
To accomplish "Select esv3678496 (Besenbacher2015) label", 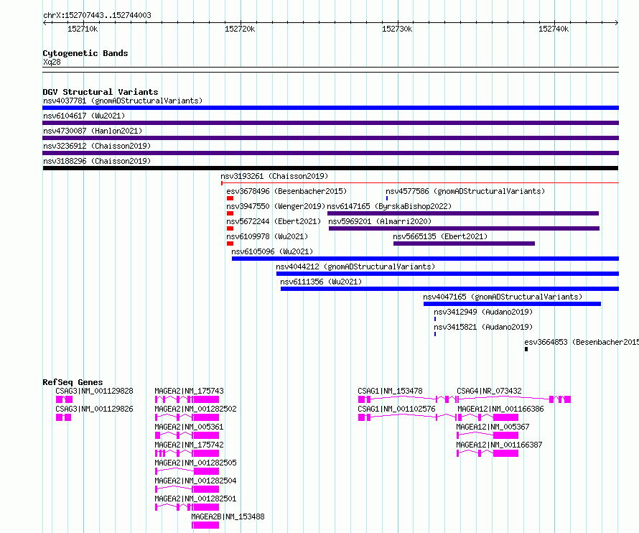I will click(286, 191).
